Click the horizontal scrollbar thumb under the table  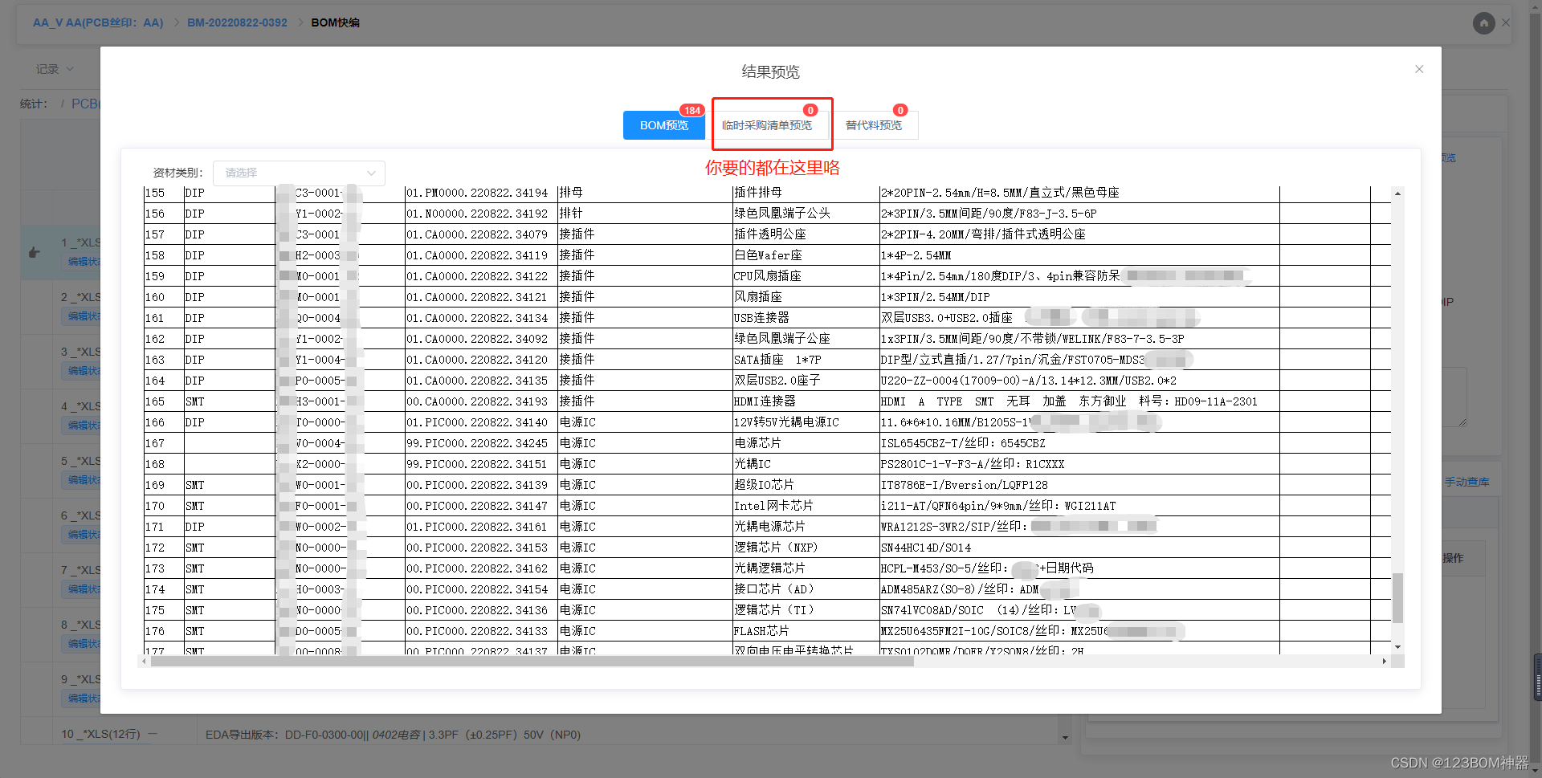[x=532, y=662]
